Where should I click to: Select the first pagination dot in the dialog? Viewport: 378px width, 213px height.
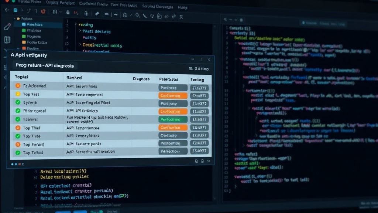click(12, 164)
